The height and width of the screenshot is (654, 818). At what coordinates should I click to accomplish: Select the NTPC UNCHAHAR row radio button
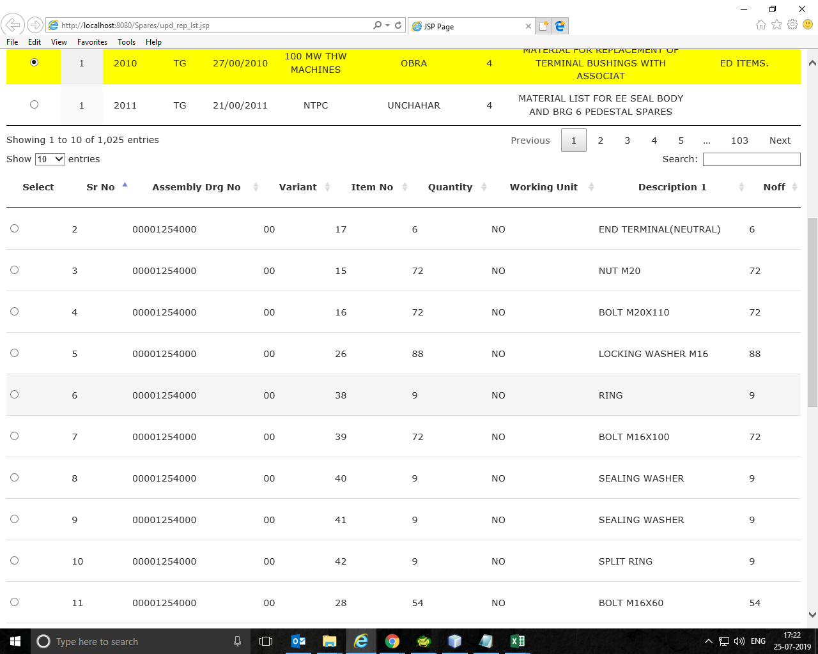[35, 104]
